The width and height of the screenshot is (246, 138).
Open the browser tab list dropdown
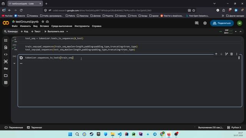click(214, 3)
